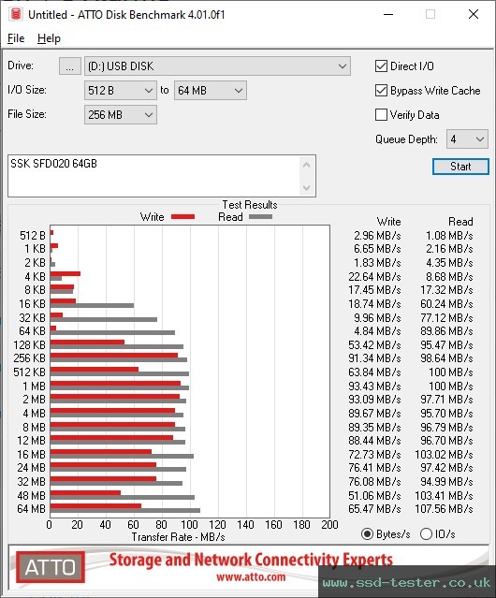Click the 512 KB write value 63.84 MB/s
The width and height of the screenshot is (496, 598).
[374, 372]
